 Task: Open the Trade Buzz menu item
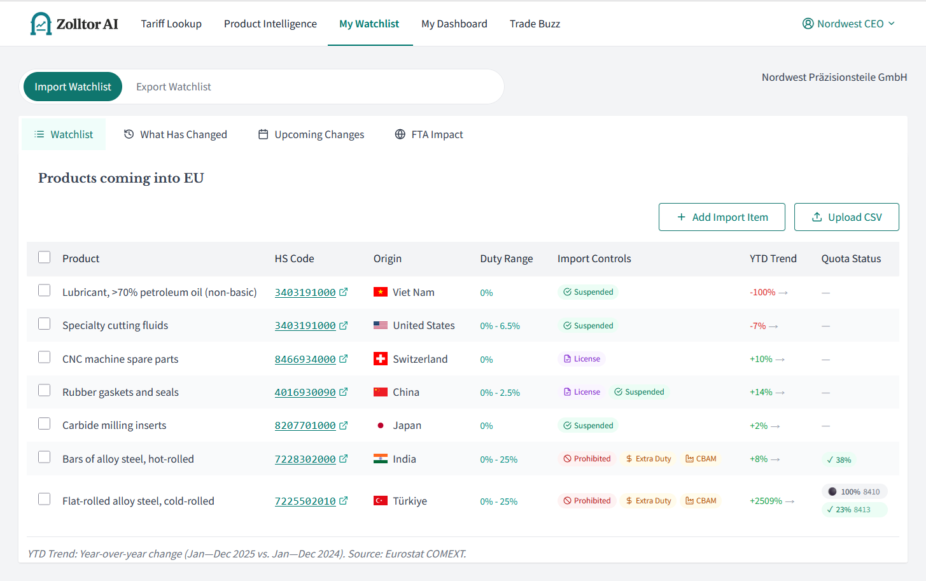[x=535, y=24]
